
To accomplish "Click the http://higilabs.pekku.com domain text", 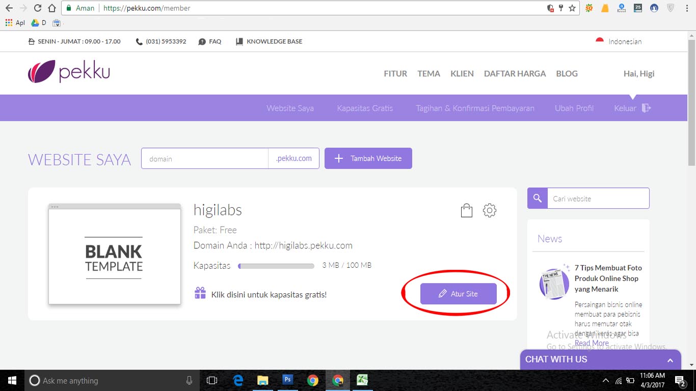I will pyautogui.click(x=304, y=245).
